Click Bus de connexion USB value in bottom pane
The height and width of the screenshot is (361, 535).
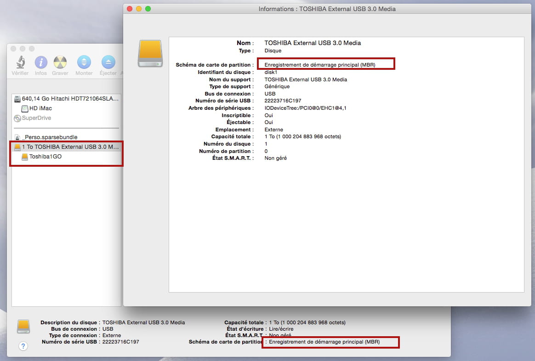[108, 329]
